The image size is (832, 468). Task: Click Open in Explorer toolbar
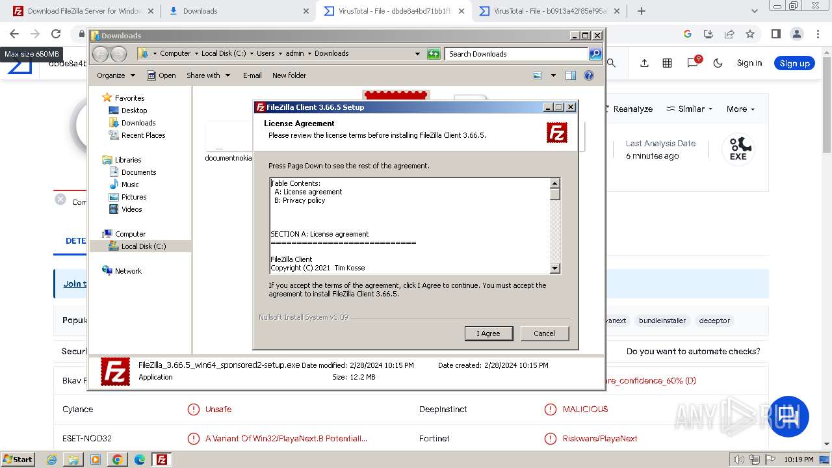(x=161, y=75)
